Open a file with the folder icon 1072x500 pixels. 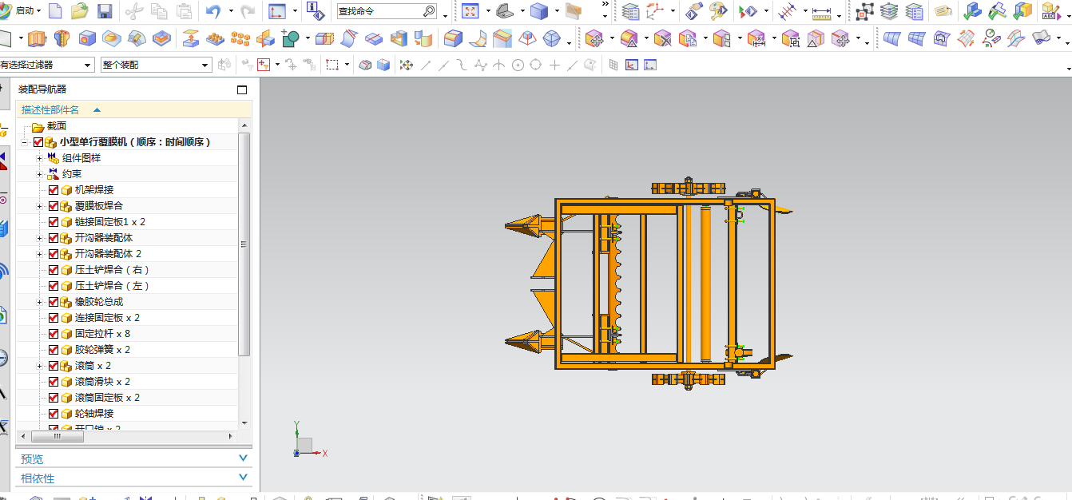(x=79, y=11)
